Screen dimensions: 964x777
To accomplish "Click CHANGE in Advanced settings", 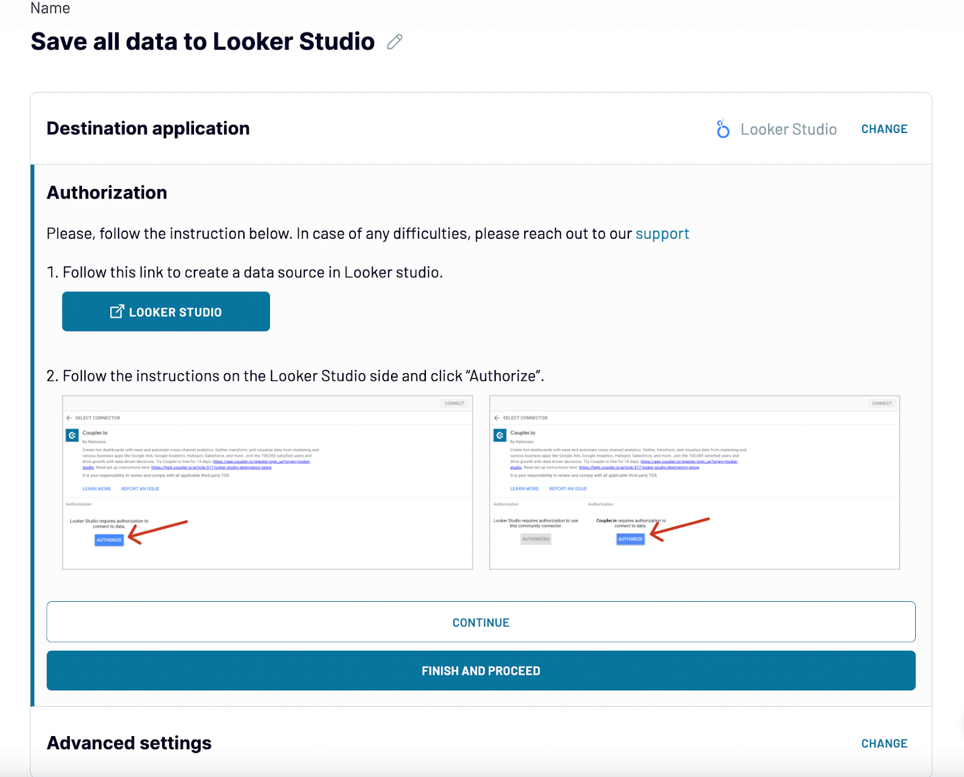I will (x=884, y=743).
